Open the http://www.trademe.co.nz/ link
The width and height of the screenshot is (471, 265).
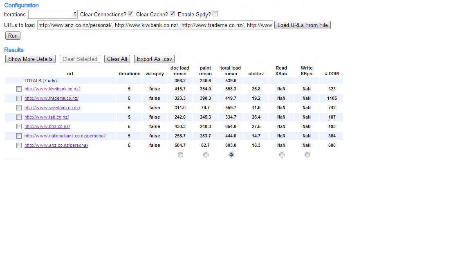pyautogui.click(x=52, y=98)
